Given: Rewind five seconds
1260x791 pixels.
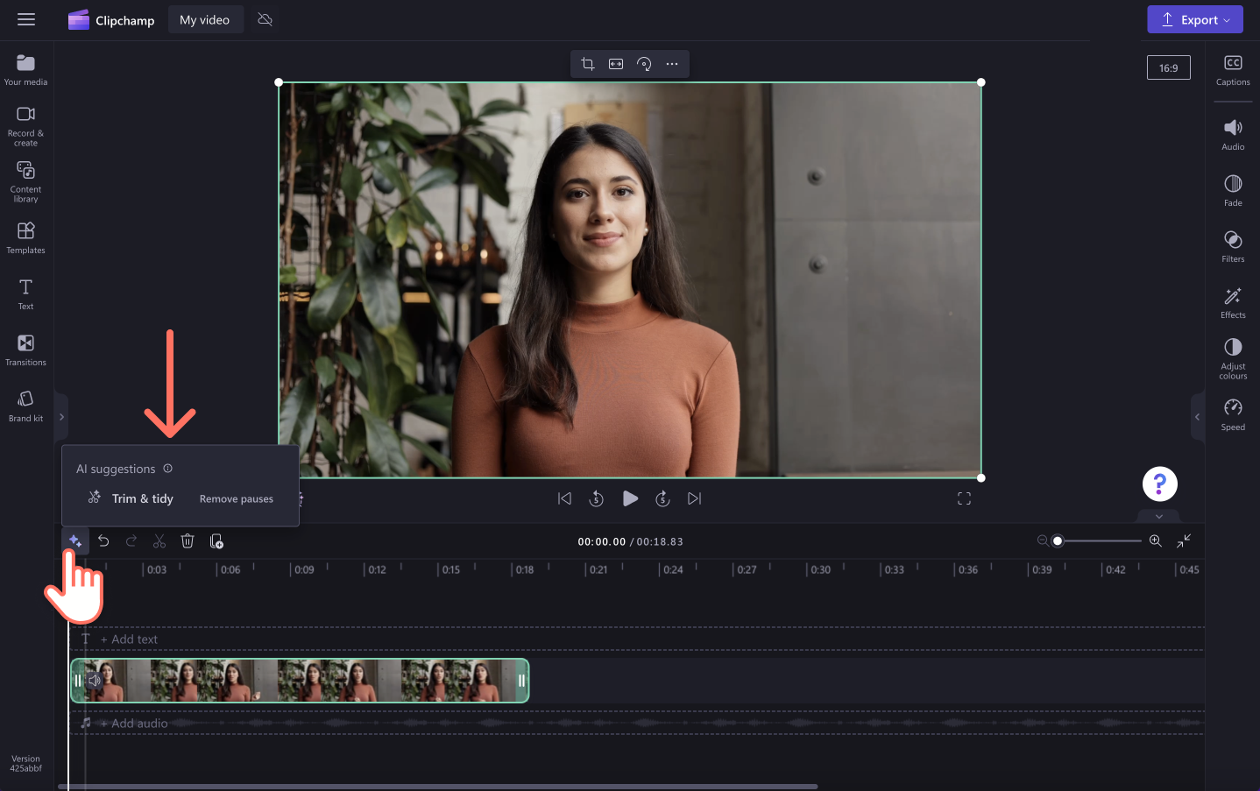Looking at the screenshot, I should pos(596,498).
